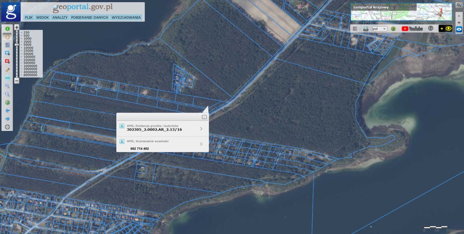
Task: Open settings gears in top-right corner
Action: point(459,5)
